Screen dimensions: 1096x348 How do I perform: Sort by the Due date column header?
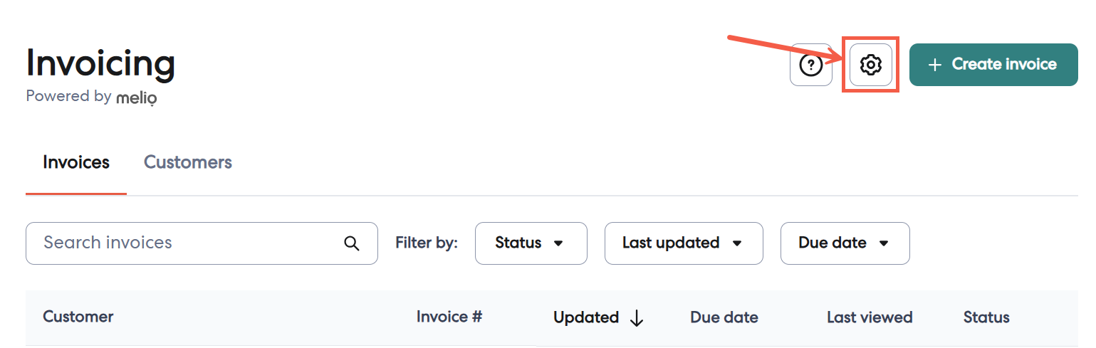click(x=724, y=317)
